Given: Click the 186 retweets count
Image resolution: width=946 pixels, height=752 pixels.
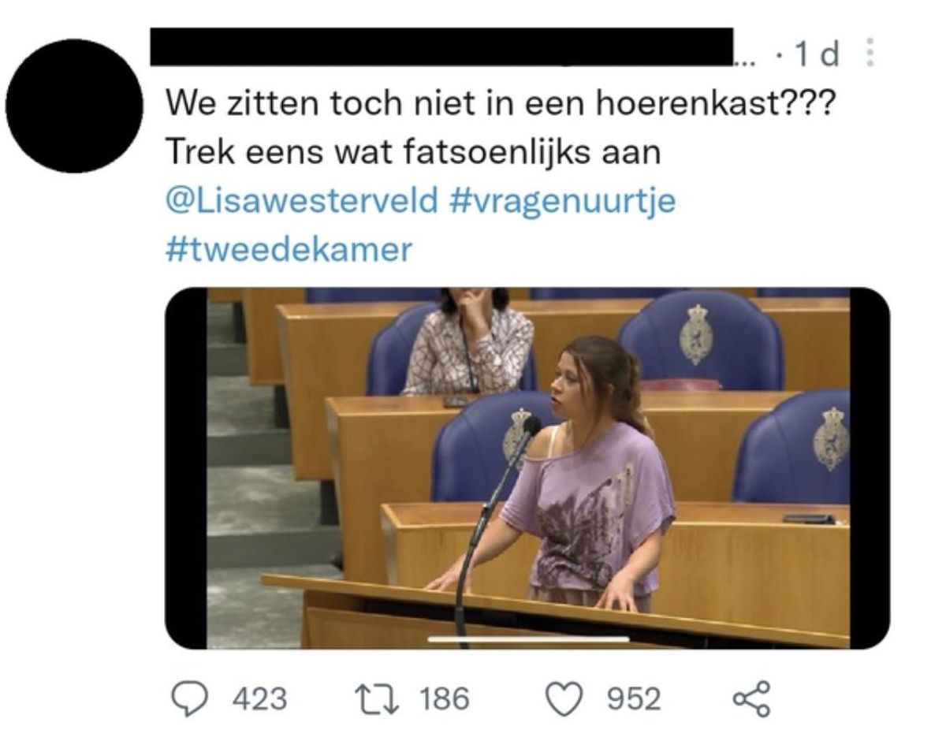Looking at the screenshot, I should [x=443, y=698].
